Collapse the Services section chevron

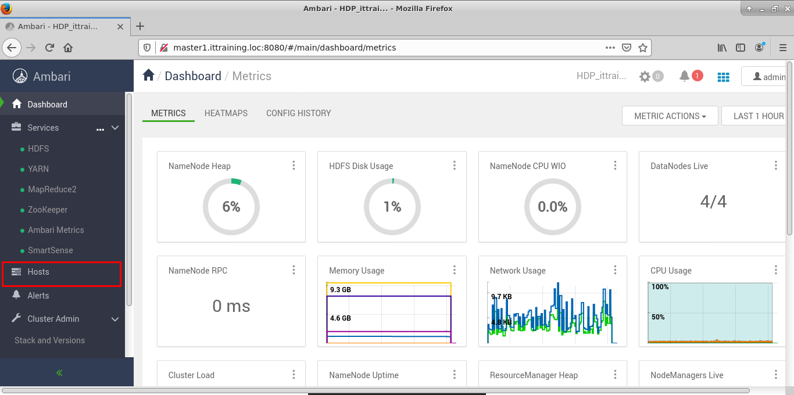115,128
